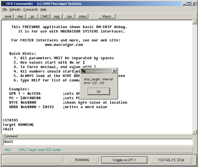Image resolution: width=198 pixels, height=167 pixels.
Task: Maximize the OCD Commander window
Action: [x=189, y=4]
